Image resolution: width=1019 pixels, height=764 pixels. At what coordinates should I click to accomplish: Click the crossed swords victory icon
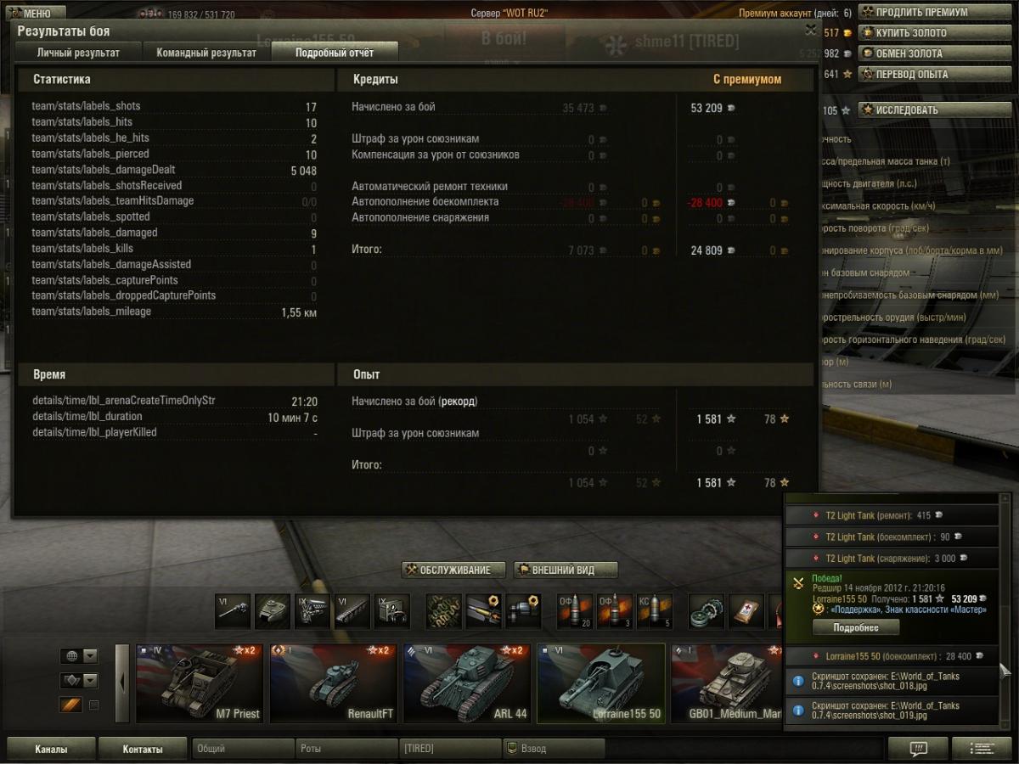click(x=798, y=582)
